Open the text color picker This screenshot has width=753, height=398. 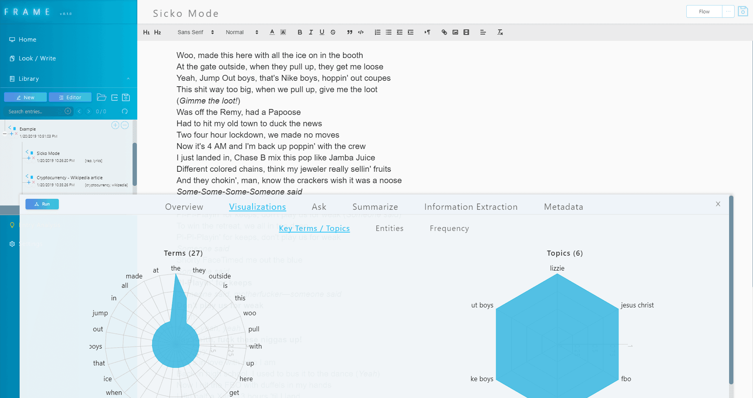(272, 32)
